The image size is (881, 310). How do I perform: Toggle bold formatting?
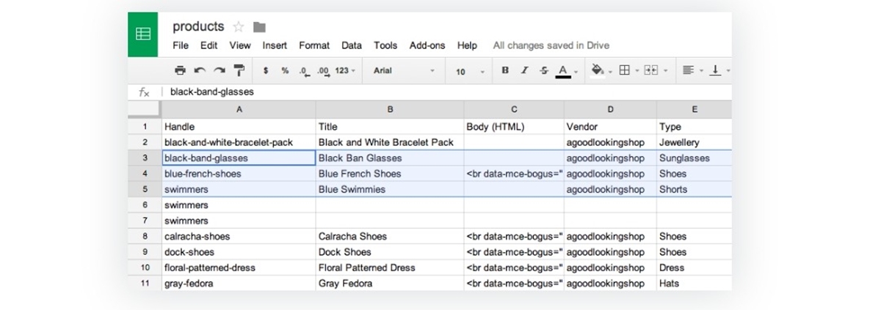click(505, 70)
